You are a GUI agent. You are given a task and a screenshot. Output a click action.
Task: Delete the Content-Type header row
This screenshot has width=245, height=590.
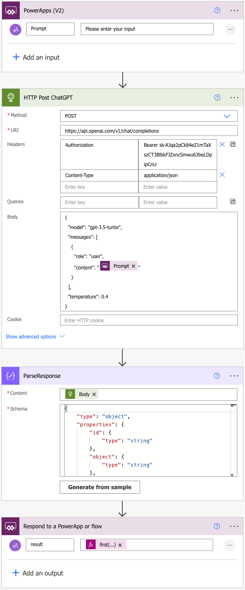(x=222, y=175)
